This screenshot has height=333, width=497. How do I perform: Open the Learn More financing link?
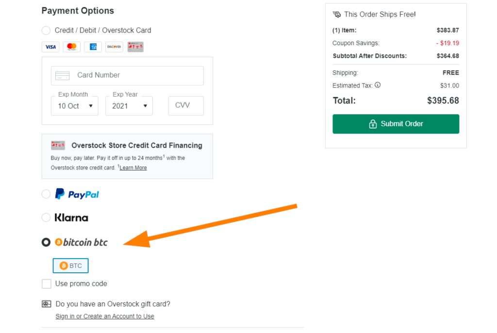click(x=133, y=168)
